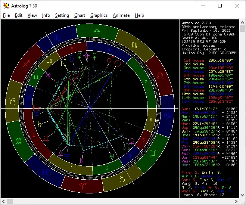Viewport: 246px width, 205px height.
Task: Click the vertical scrollbar up arrow
Action: tap(242, 22)
